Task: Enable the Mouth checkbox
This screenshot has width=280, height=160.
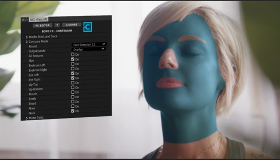Action: (72, 92)
